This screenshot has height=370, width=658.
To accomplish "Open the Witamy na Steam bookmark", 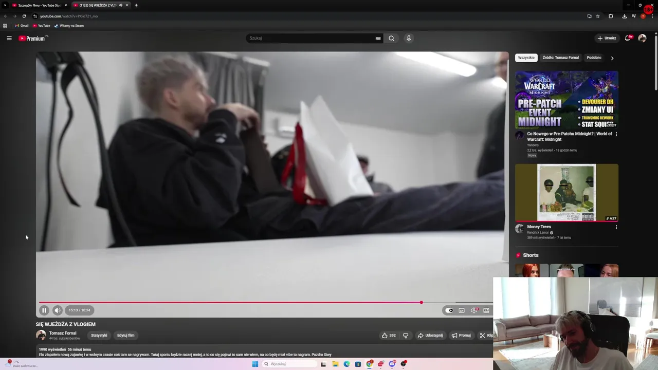I will pyautogui.click(x=69, y=26).
